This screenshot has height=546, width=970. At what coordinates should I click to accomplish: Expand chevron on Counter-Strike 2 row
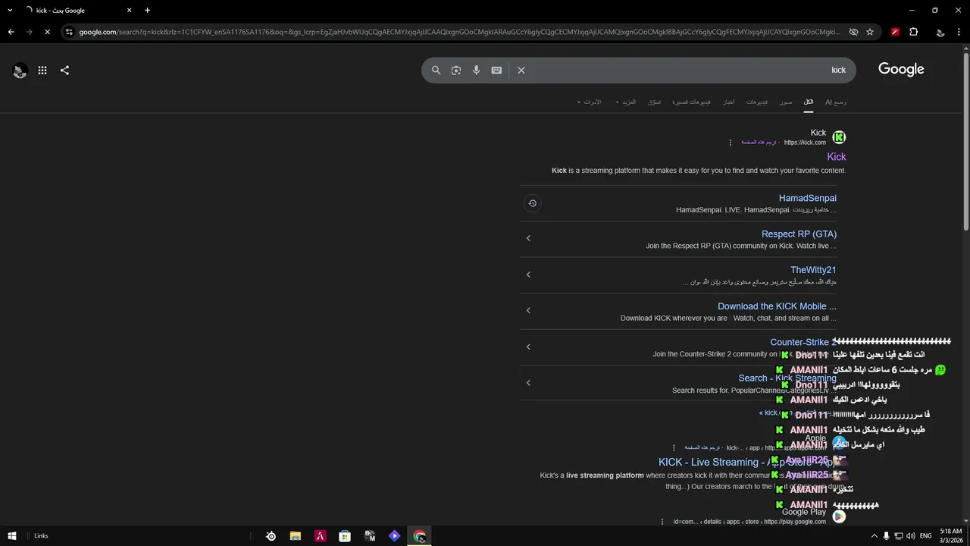pyautogui.click(x=528, y=347)
